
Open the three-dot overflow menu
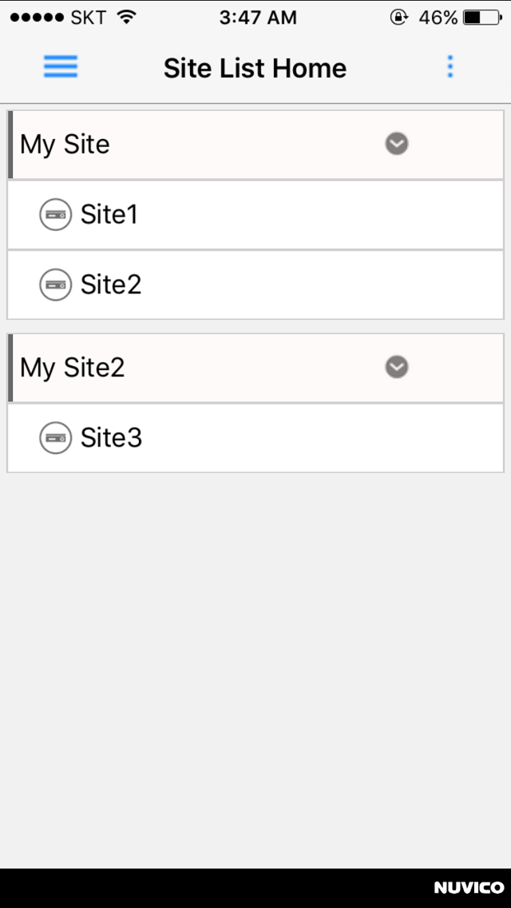(x=450, y=67)
